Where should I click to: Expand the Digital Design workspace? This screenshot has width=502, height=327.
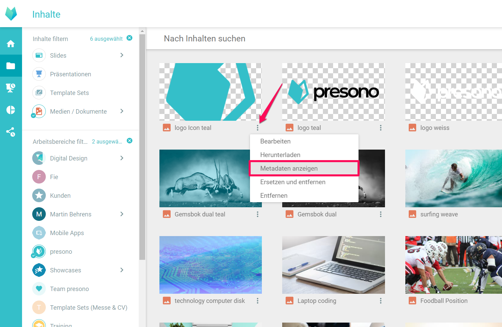pos(122,158)
